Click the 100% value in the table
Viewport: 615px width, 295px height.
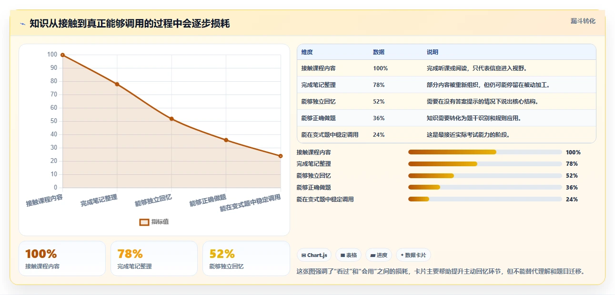pyautogui.click(x=381, y=68)
